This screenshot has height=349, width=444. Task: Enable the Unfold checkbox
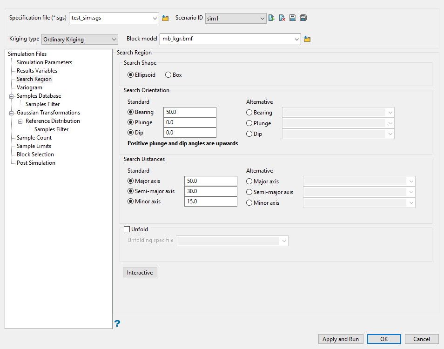(x=127, y=229)
